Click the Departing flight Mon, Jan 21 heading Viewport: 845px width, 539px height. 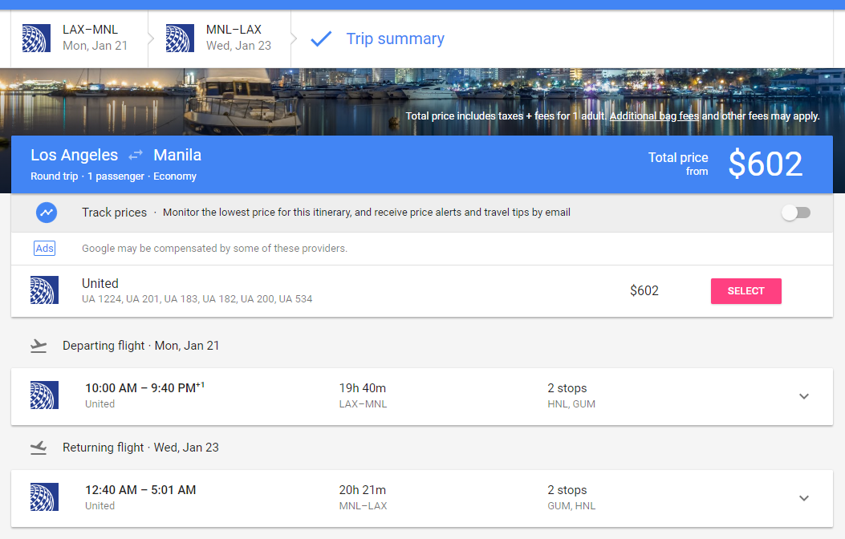[x=140, y=346]
